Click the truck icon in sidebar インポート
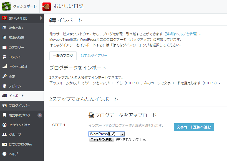Viewport: 227px width, 161px height. 4,96
